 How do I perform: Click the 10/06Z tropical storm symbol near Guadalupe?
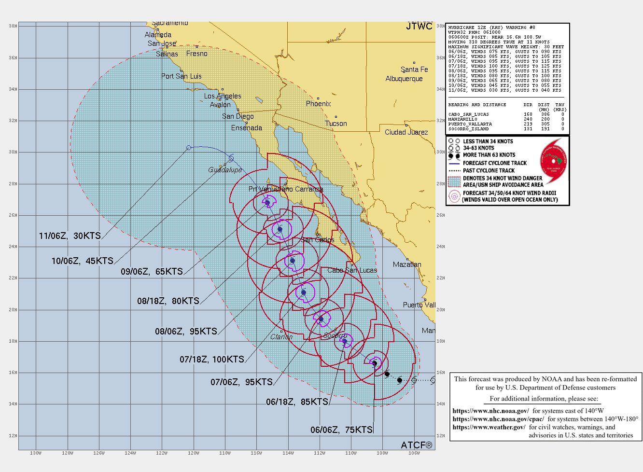tap(231, 159)
